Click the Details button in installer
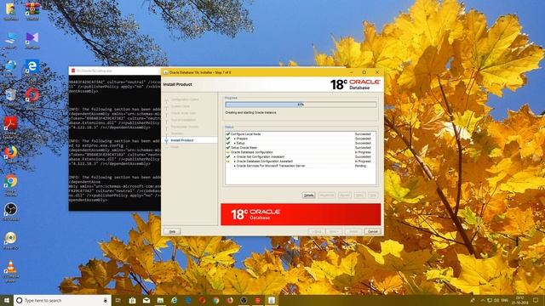 pos(308,195)
